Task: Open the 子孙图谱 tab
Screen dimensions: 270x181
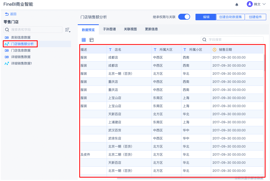Action: [109, 29]
